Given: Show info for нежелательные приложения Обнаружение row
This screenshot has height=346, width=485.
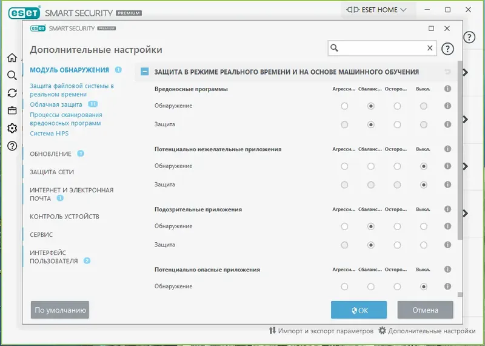Looking at the screenshot, I should (x=447, y=166).
